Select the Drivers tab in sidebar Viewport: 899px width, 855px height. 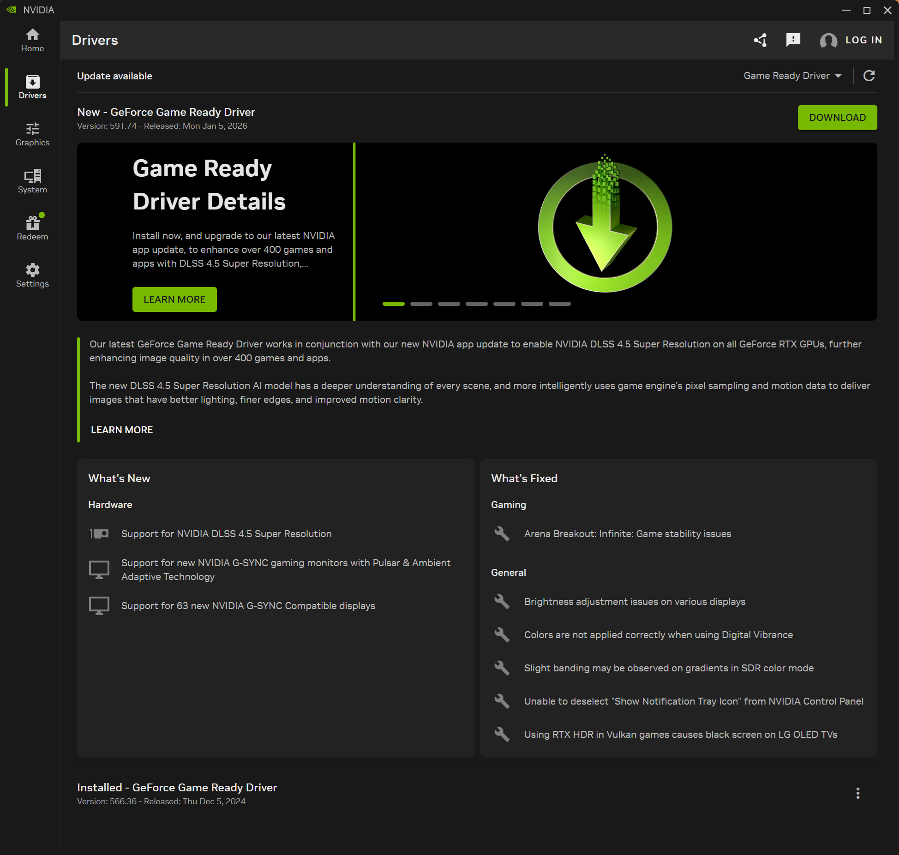[x=32, y=87]
